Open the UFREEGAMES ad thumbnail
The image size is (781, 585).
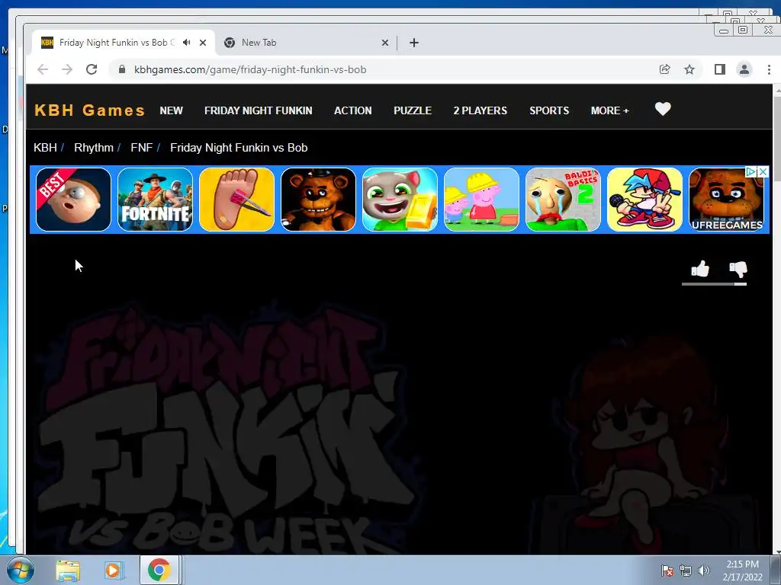click(x=726, y=200)
